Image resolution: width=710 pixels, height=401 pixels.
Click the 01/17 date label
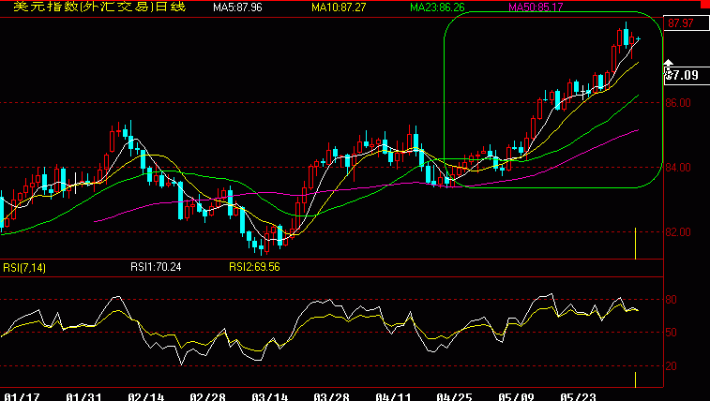(x=22, y=397)
